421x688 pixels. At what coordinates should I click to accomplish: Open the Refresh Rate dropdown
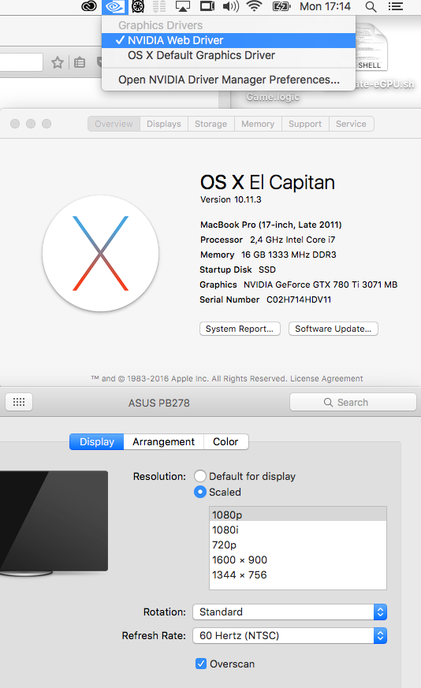pyautogui.click(x=290, y=636)
